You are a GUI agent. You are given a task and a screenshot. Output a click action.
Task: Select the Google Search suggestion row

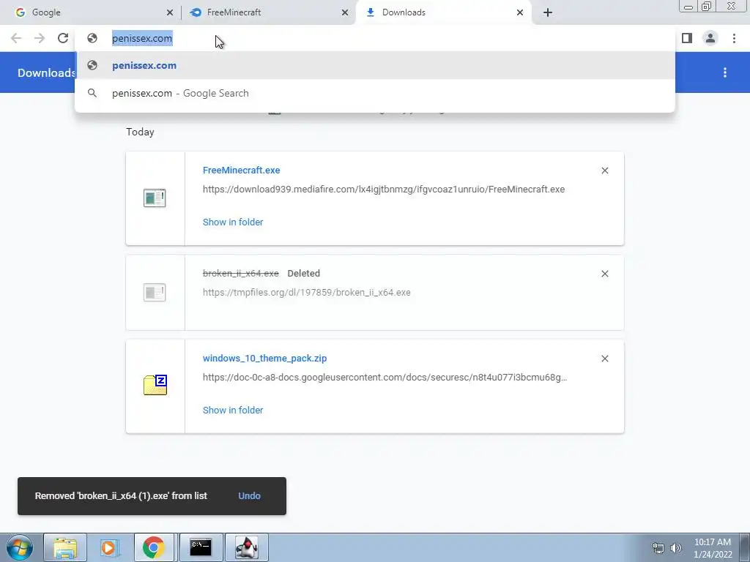pyautogui.click(x=375, y=93)
